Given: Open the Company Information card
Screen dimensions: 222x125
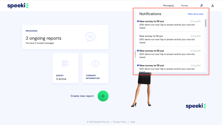Looking at the screenshot, I should (x=96, y=68).
